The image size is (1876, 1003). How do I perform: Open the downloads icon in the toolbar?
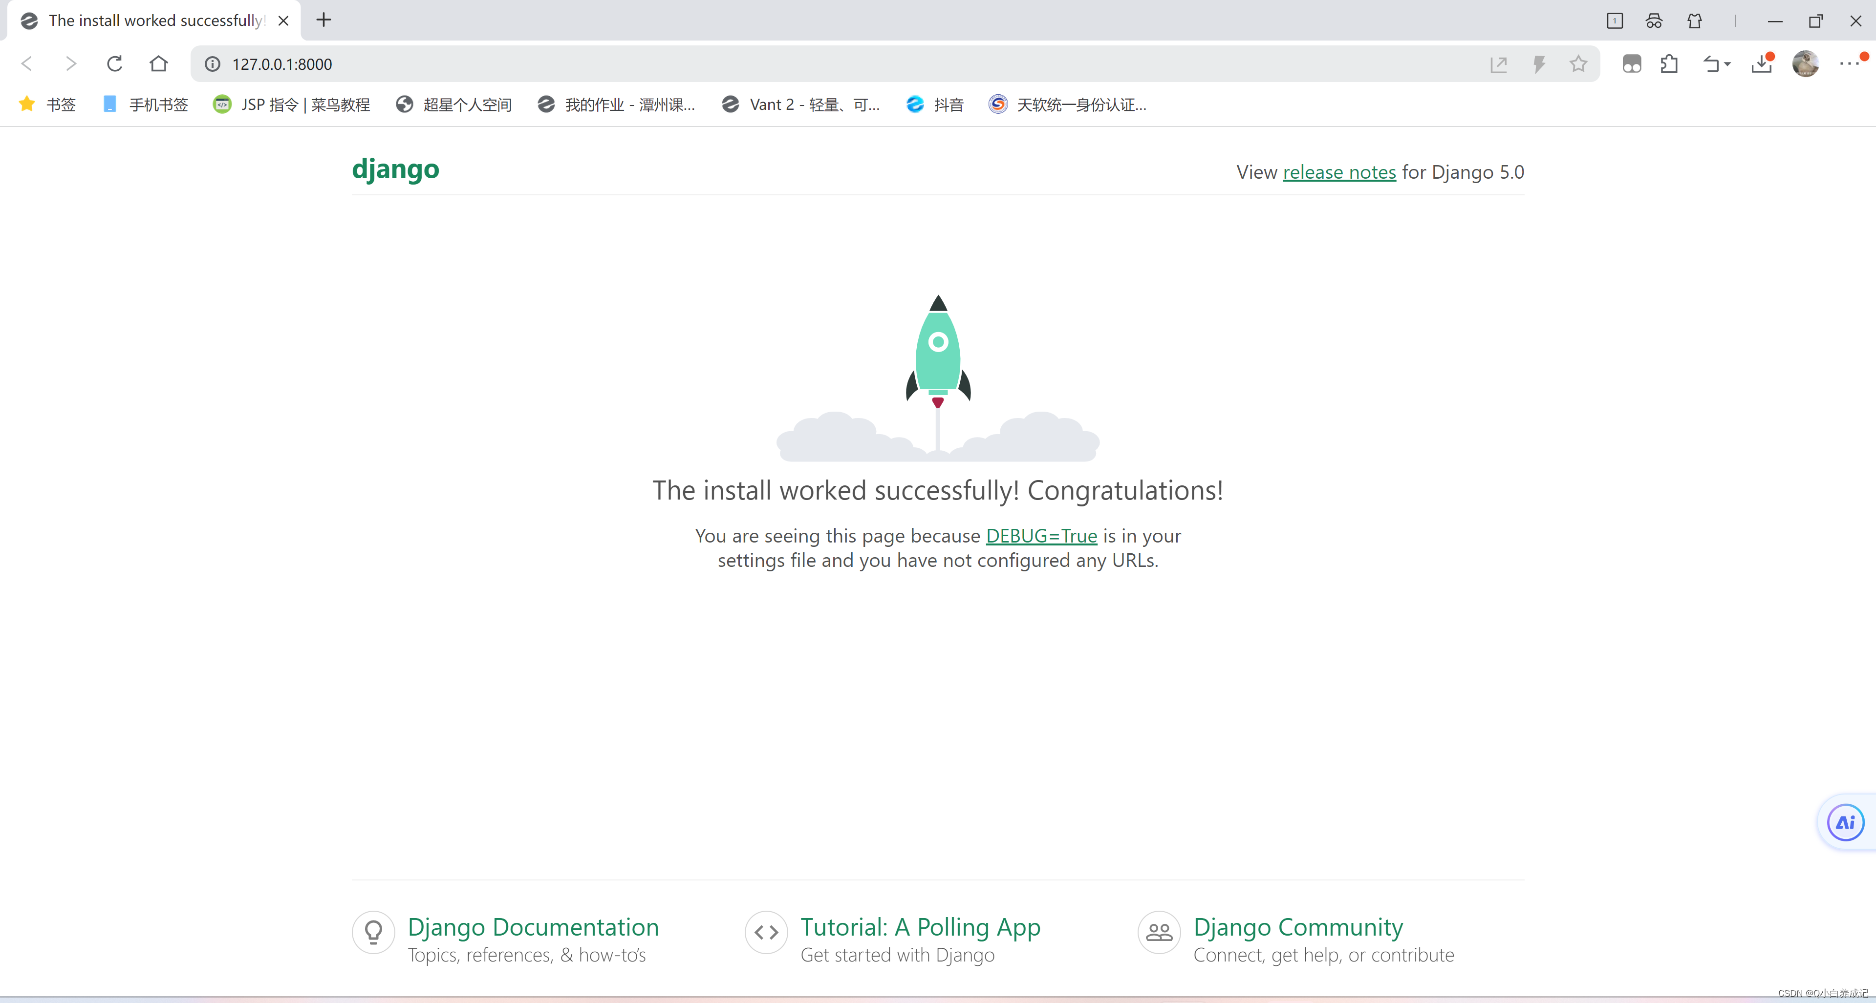1761,64
